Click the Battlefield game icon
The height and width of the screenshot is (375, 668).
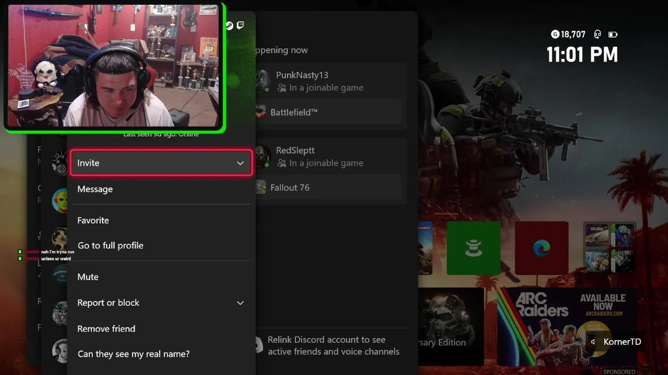260,112
